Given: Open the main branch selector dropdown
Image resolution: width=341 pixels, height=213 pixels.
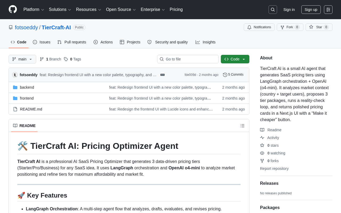Looking at the screenshot, I should [22, 59].
